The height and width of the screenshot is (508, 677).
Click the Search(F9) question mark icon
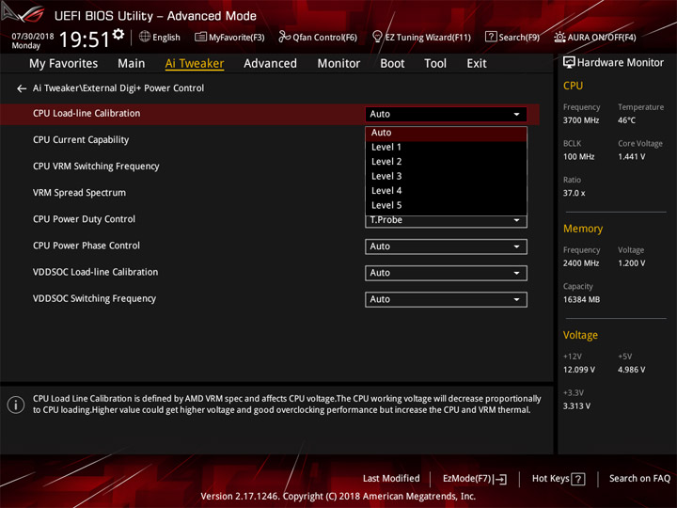491,37
